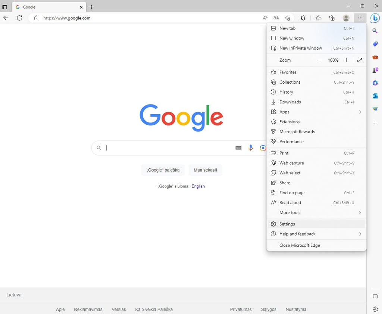Choose Web capture menu item
Image resolution: width=382 pixels, height=314 pixels.
316,163
